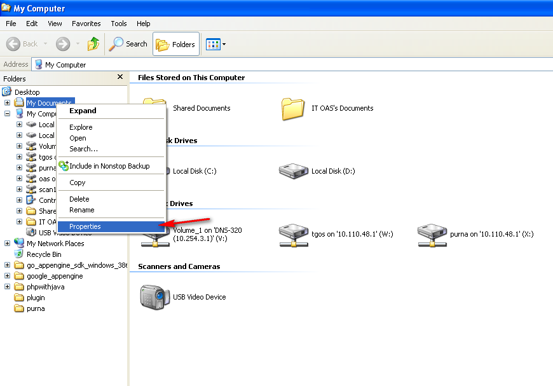Choose Delete in the context menu
The image size is (553, 386).
point(111,199)
